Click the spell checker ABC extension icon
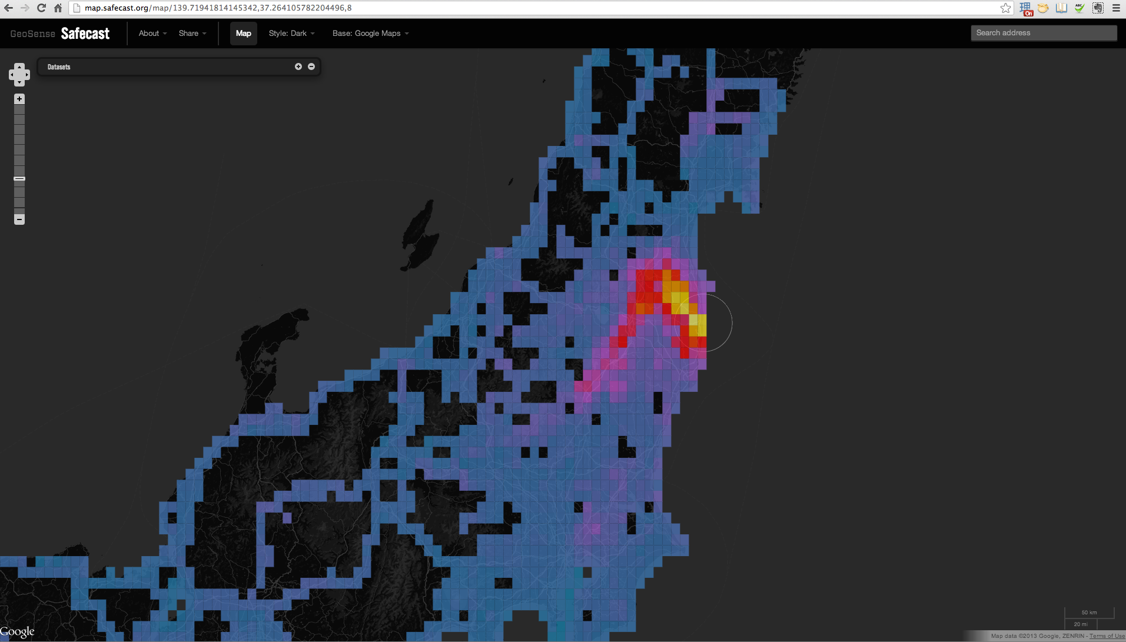The height and width of the screenshot is (642, 1126). tap(1080, 8)
